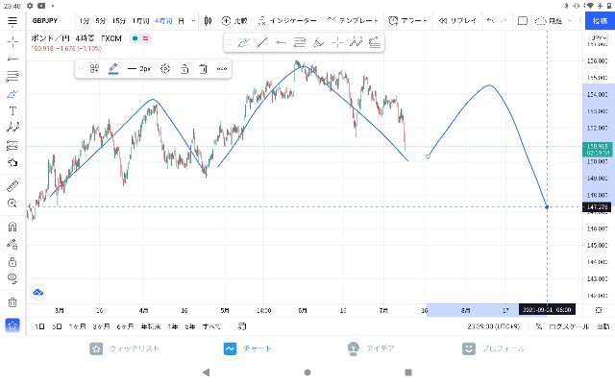
Task: Toggle percent % scale
Action: click(x=539, y=326)
